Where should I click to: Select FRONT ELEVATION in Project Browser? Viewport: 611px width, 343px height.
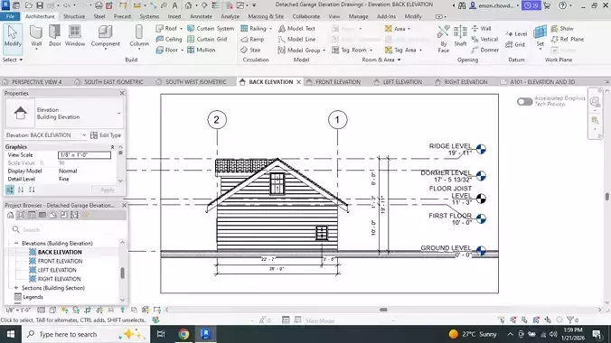(60, 261)
